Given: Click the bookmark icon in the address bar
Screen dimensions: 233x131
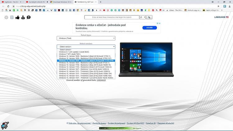Looking at the screenshot, I should [218, 6].
